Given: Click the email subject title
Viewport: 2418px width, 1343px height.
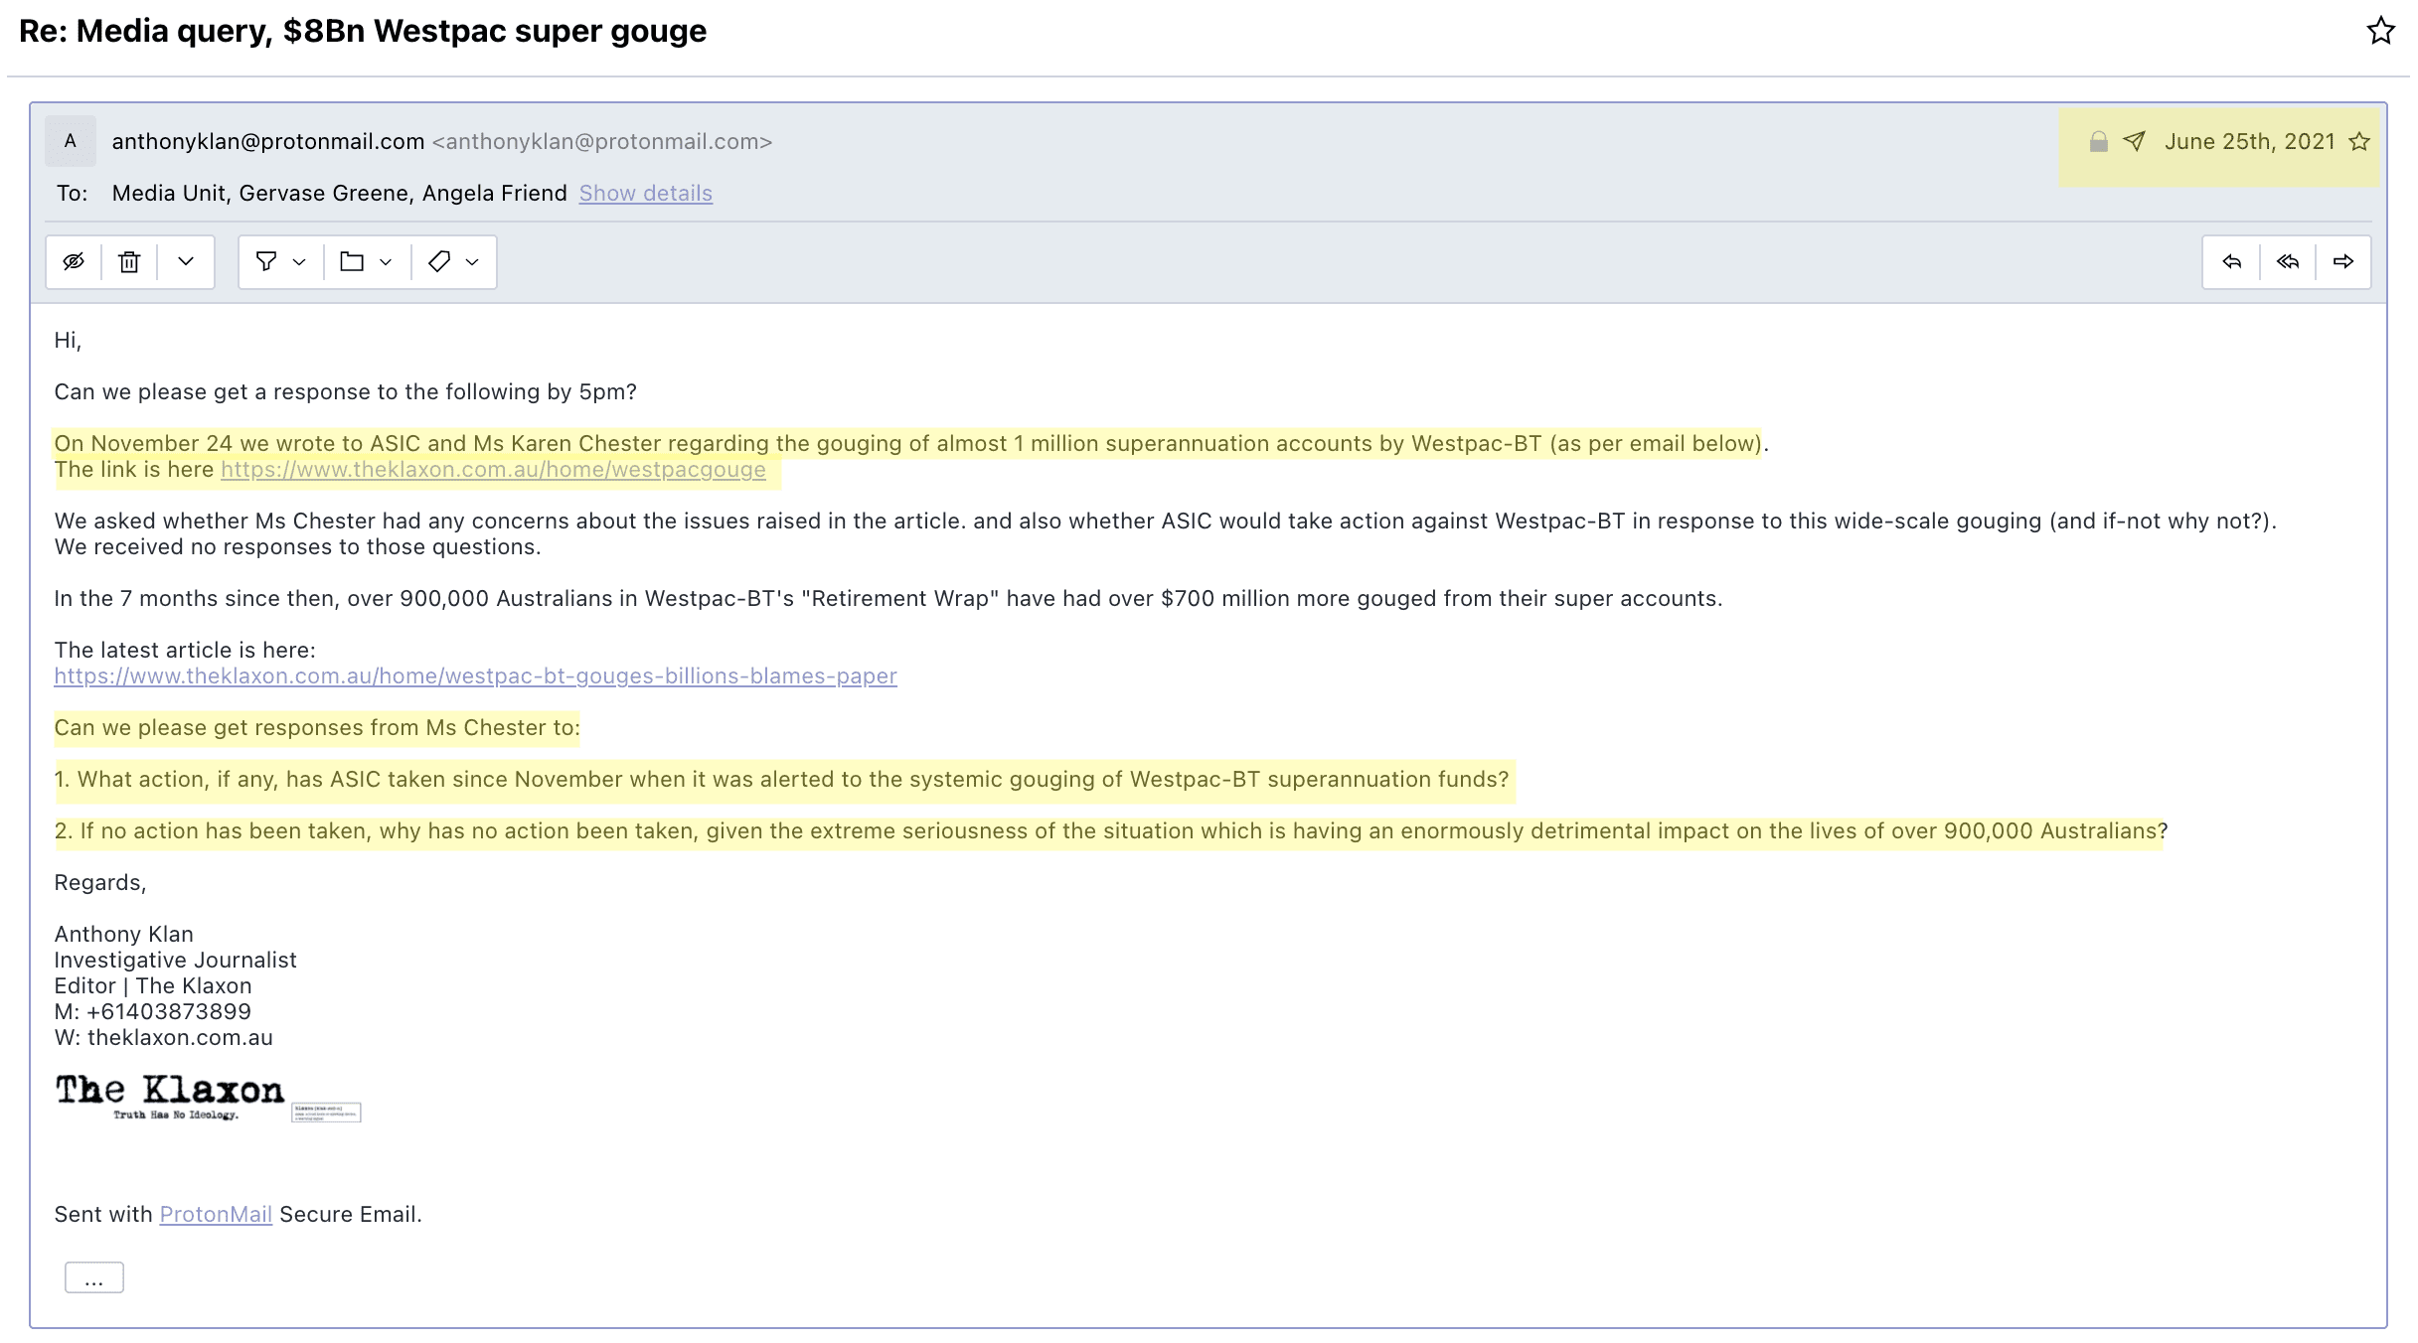Looking at the screenshot, I should coord(363,32).
